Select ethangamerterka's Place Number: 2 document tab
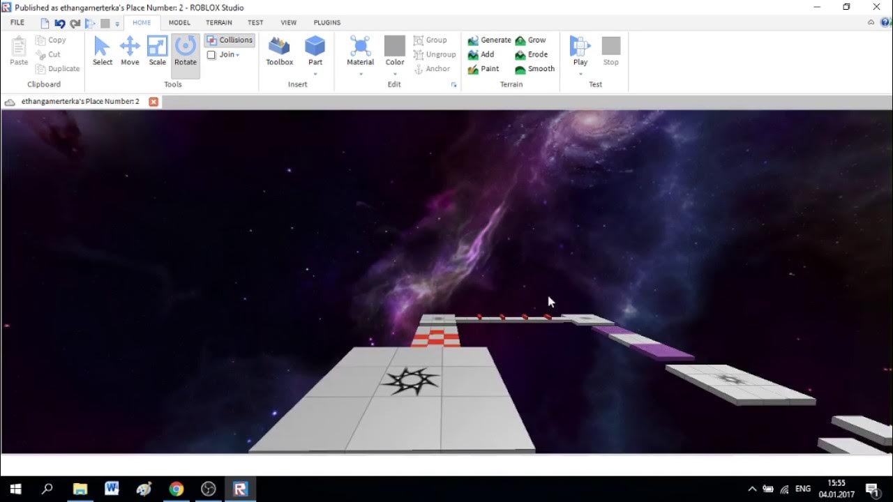The image size is (893, 502). tap(80, 102)
